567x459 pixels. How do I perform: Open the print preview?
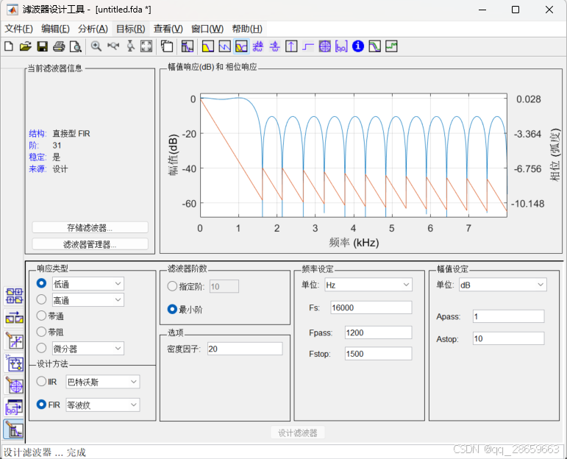pyautogui.click(x=76, y=46)
